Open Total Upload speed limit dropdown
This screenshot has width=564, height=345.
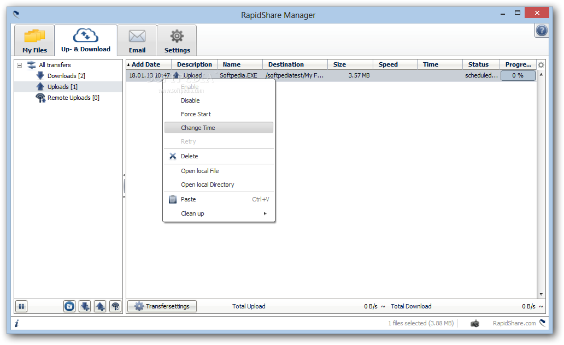383,307
